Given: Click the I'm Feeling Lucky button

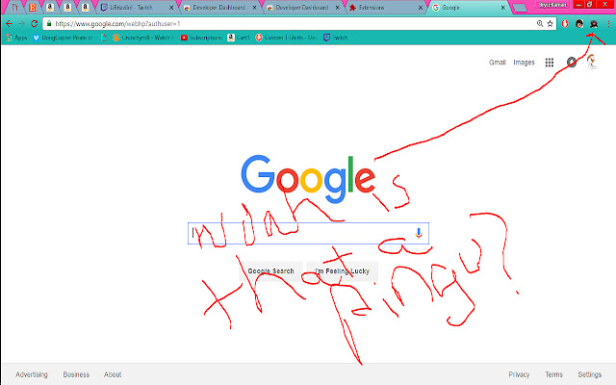Looking at the screenshot, I should tap(343, 271).
